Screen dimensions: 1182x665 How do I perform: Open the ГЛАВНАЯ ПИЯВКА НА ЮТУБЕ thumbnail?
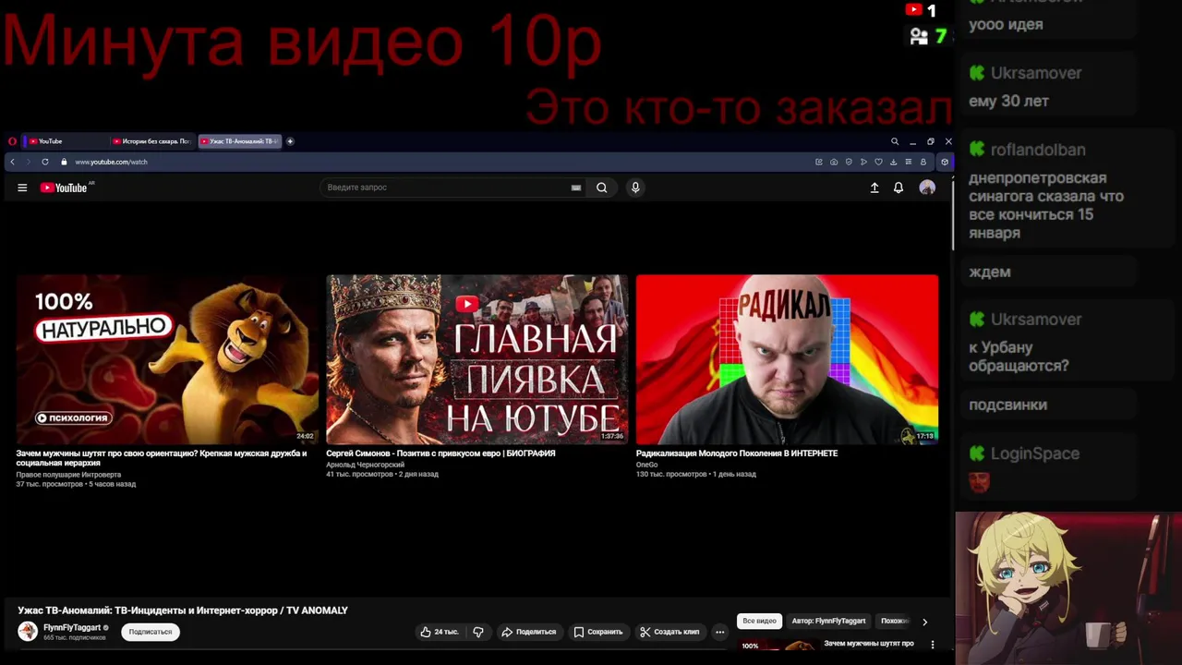(476, 359)
